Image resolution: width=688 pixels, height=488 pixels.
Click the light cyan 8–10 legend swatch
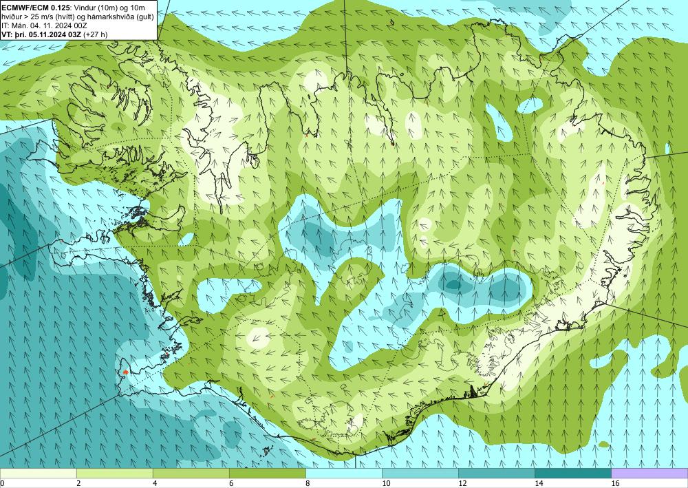pos(344,473)
